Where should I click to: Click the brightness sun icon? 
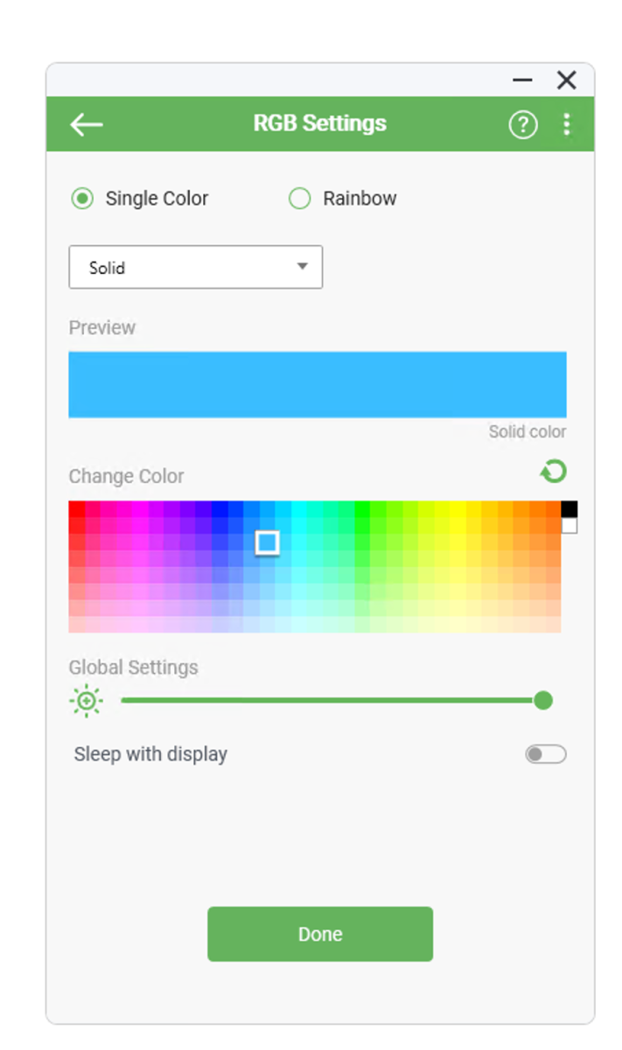click(x=86, y=701)
